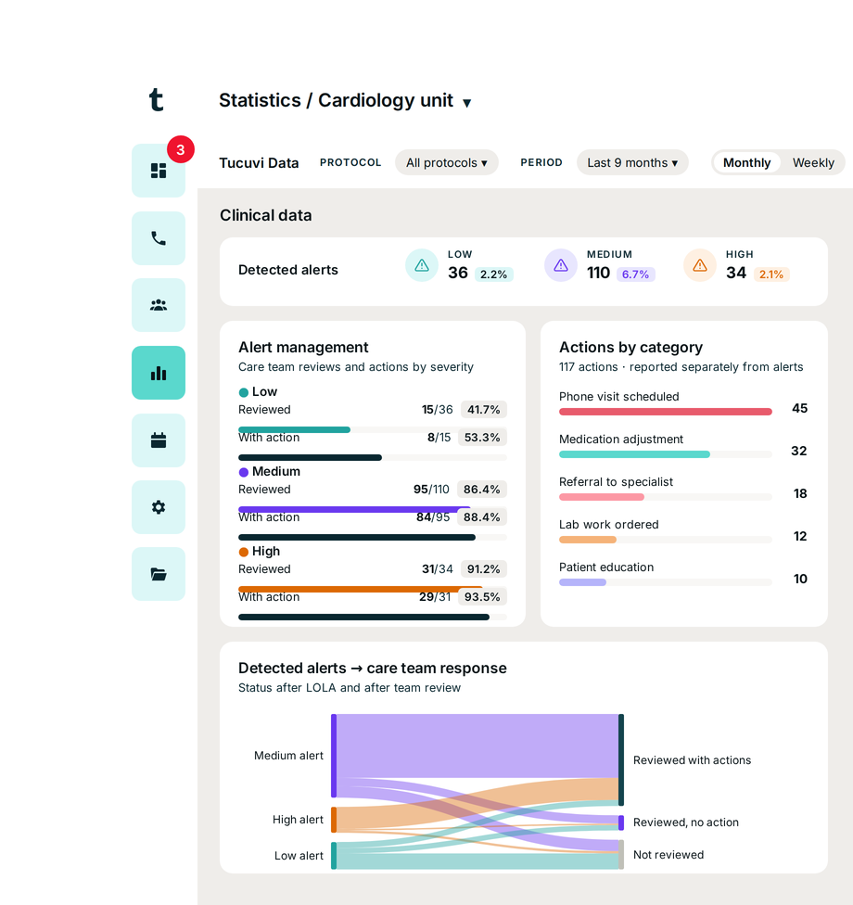The height and width of the screenshot is (905, 853).
Task: Click the 88.4% Medium with action badge
Action: [x=482, y=517]
